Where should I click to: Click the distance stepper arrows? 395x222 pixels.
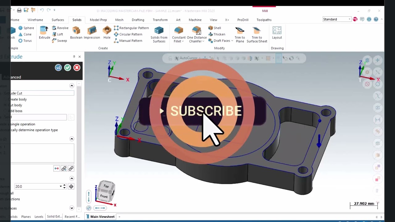64,187
